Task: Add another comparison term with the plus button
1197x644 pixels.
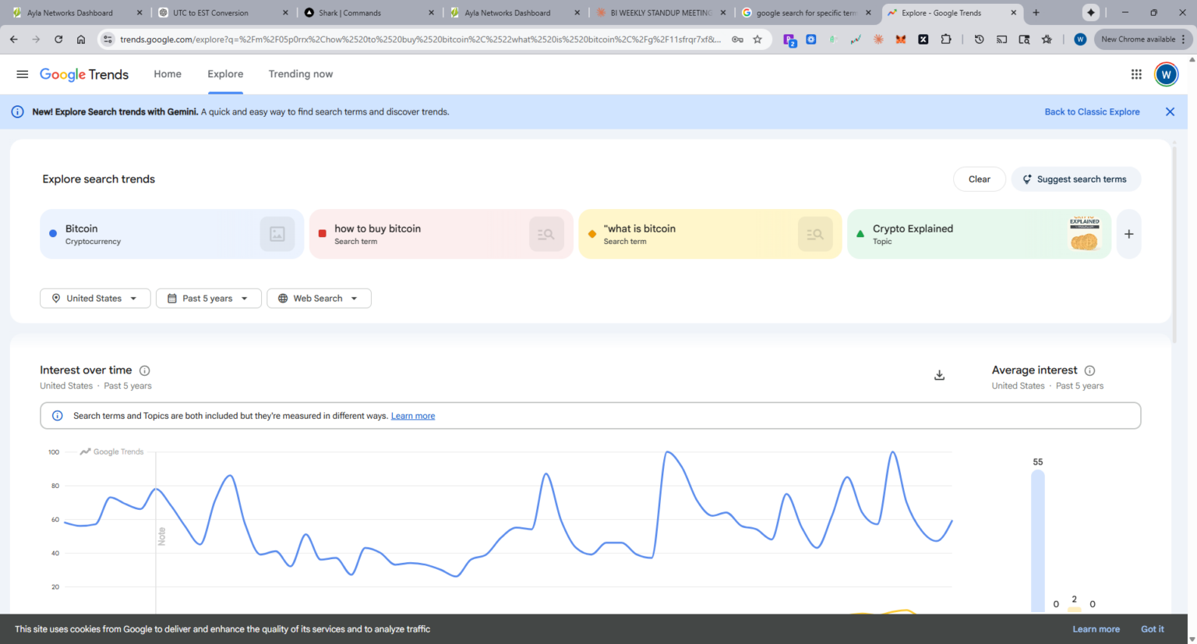Action: click(1128, 234)
